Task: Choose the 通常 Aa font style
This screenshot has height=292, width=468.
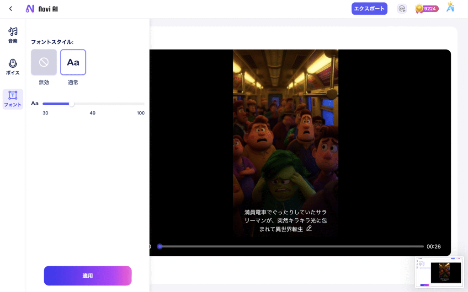Action: coord(73,62)
